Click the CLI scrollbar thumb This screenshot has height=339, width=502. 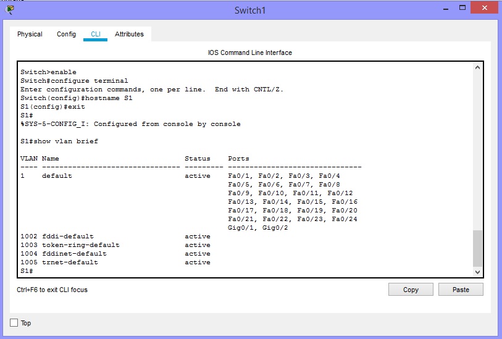pyautogui.click(x=477, y=248)
